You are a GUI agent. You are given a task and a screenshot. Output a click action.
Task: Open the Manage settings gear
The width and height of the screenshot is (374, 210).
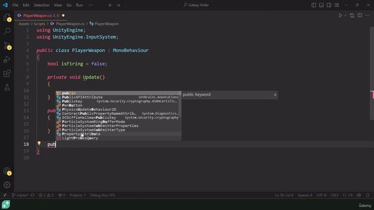pyautogui.click(x=7, y=185)
